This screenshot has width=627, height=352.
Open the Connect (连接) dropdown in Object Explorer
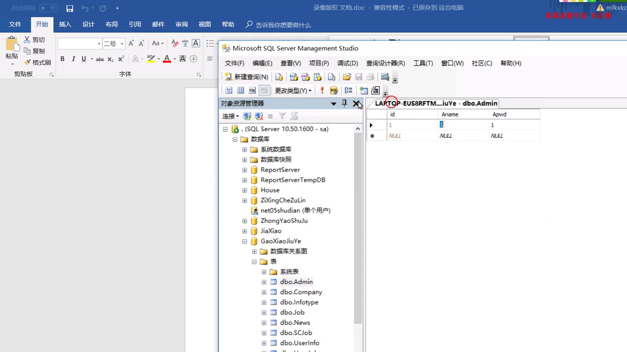coord(230,116)
